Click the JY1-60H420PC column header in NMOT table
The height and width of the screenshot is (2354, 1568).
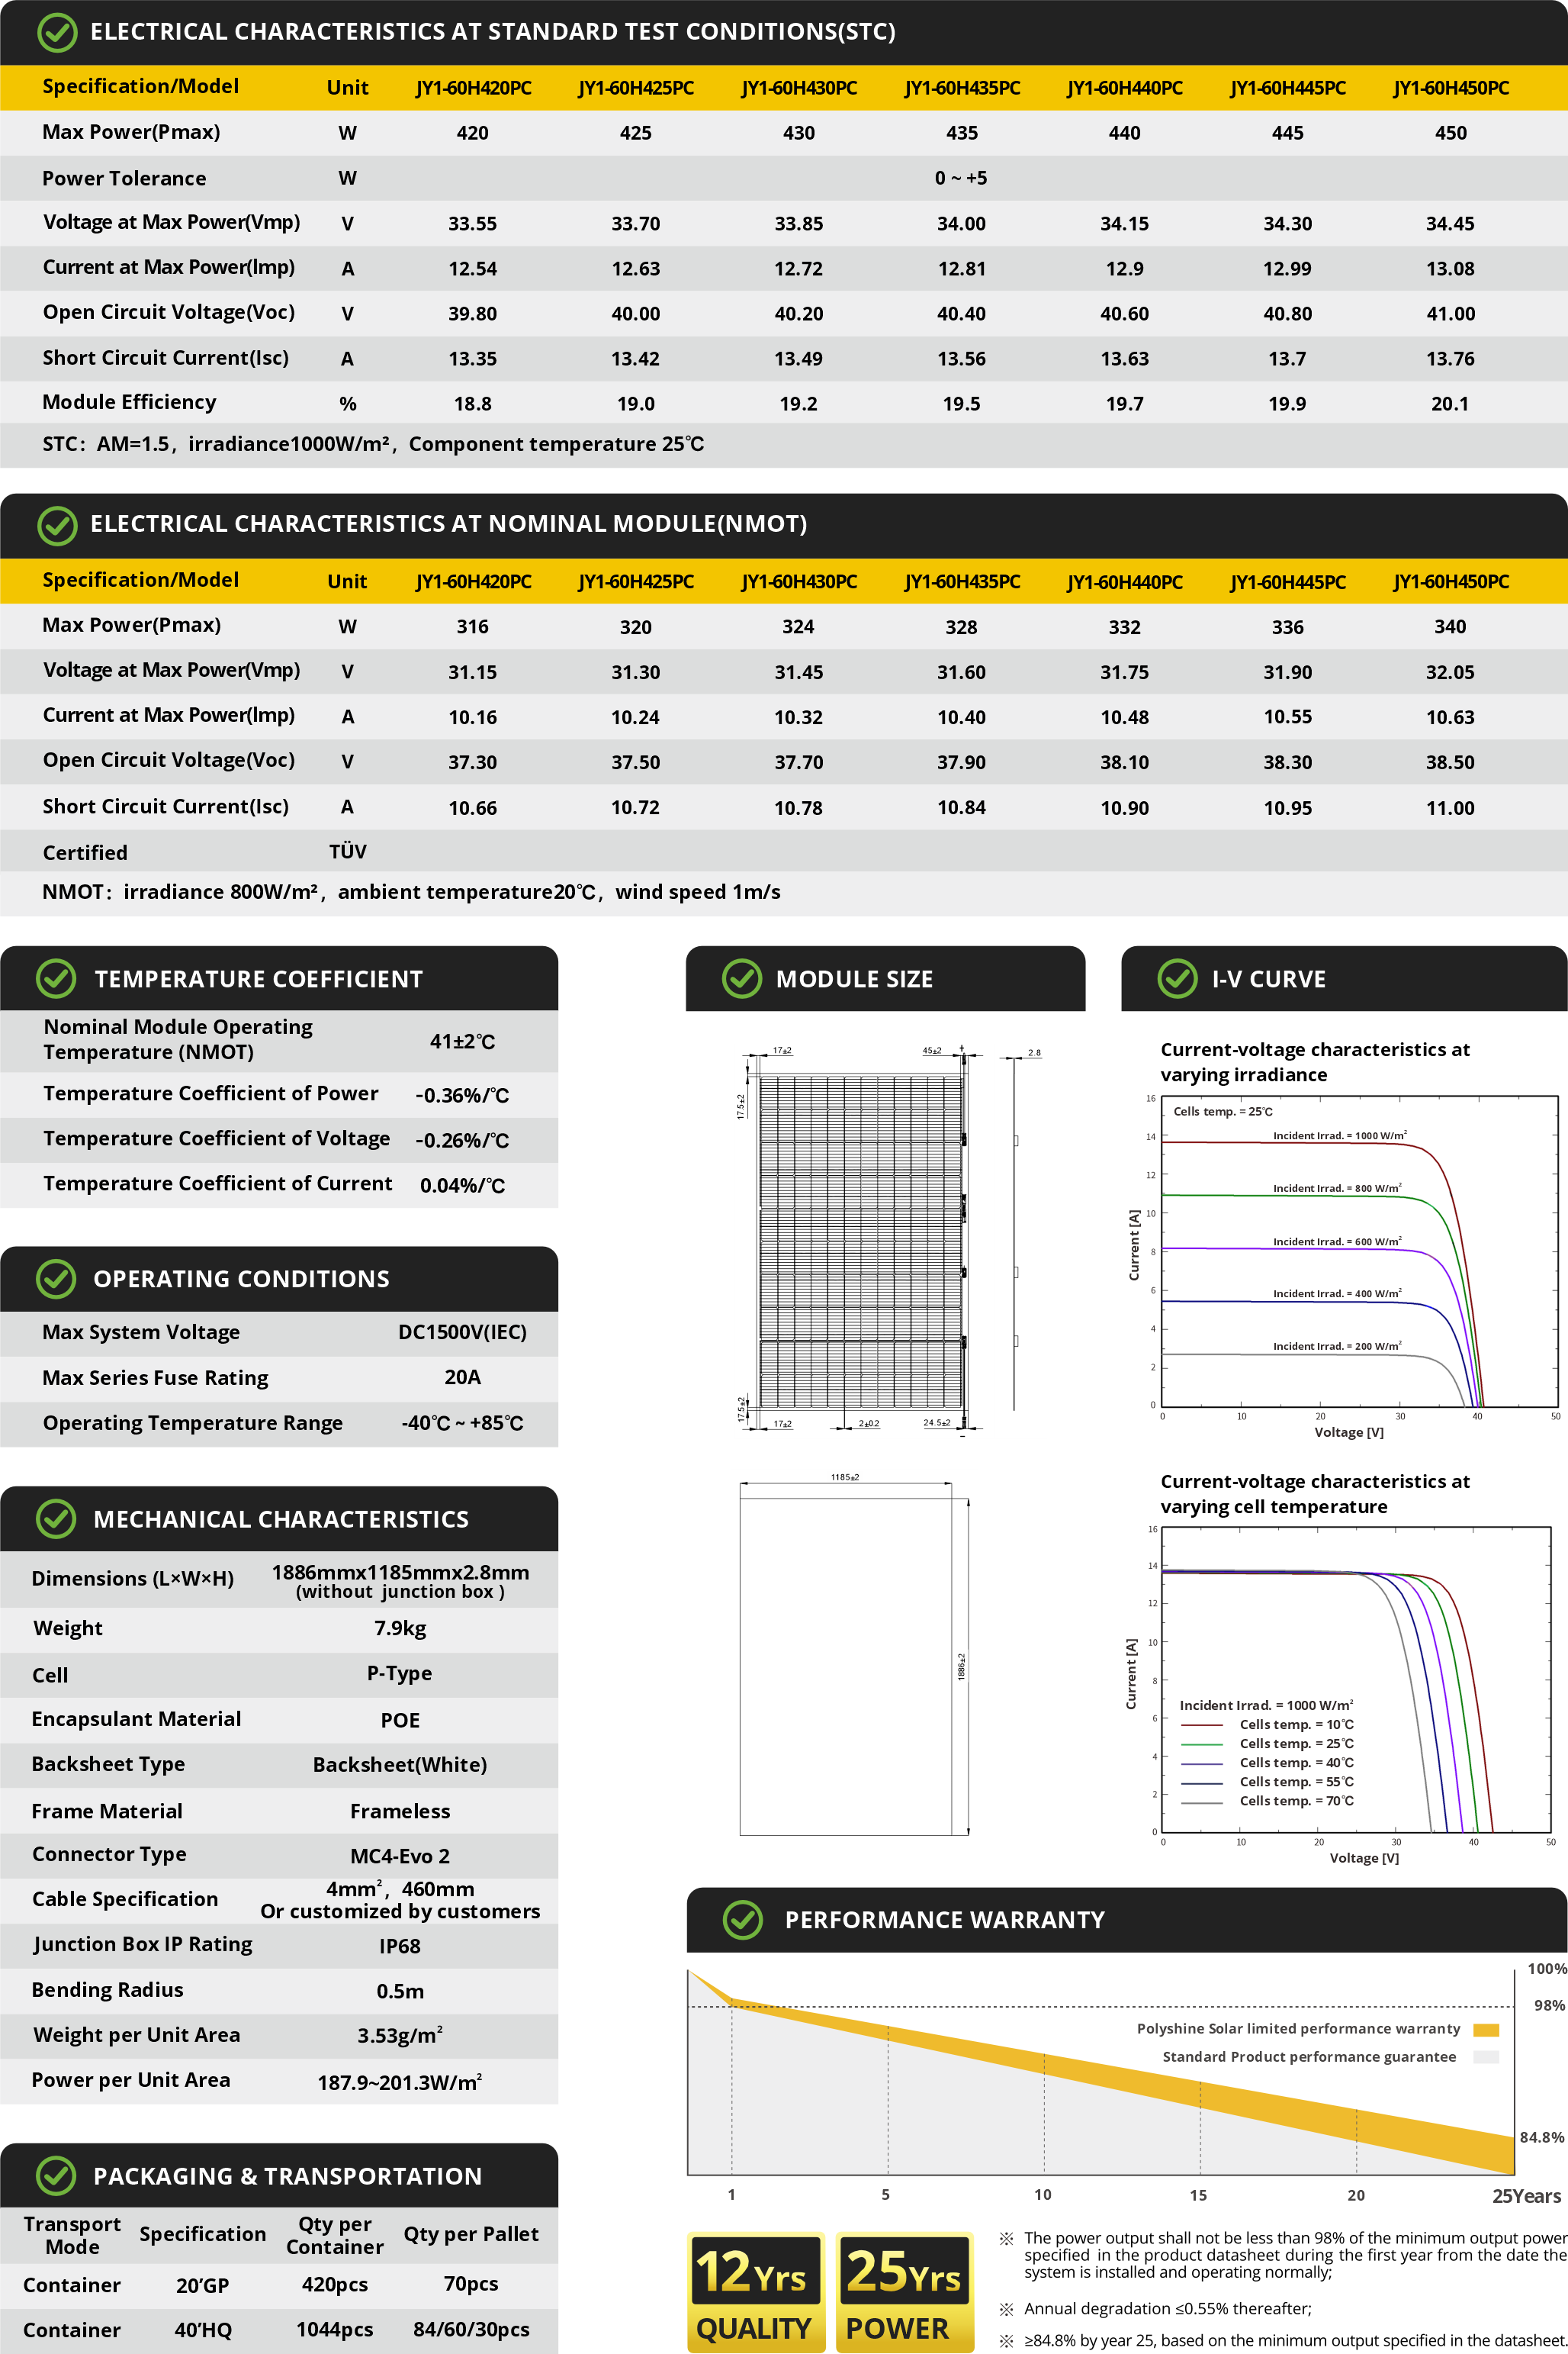[x=474, y=581]
